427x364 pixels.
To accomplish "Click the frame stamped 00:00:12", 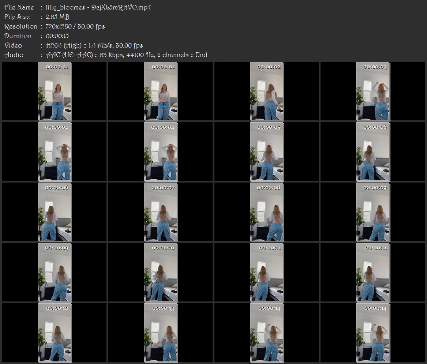I will 55,333.
